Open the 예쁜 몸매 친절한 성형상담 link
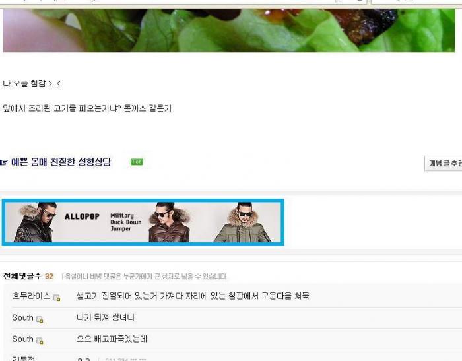Screen dimensions: 462x361 [x=61, y=162]
